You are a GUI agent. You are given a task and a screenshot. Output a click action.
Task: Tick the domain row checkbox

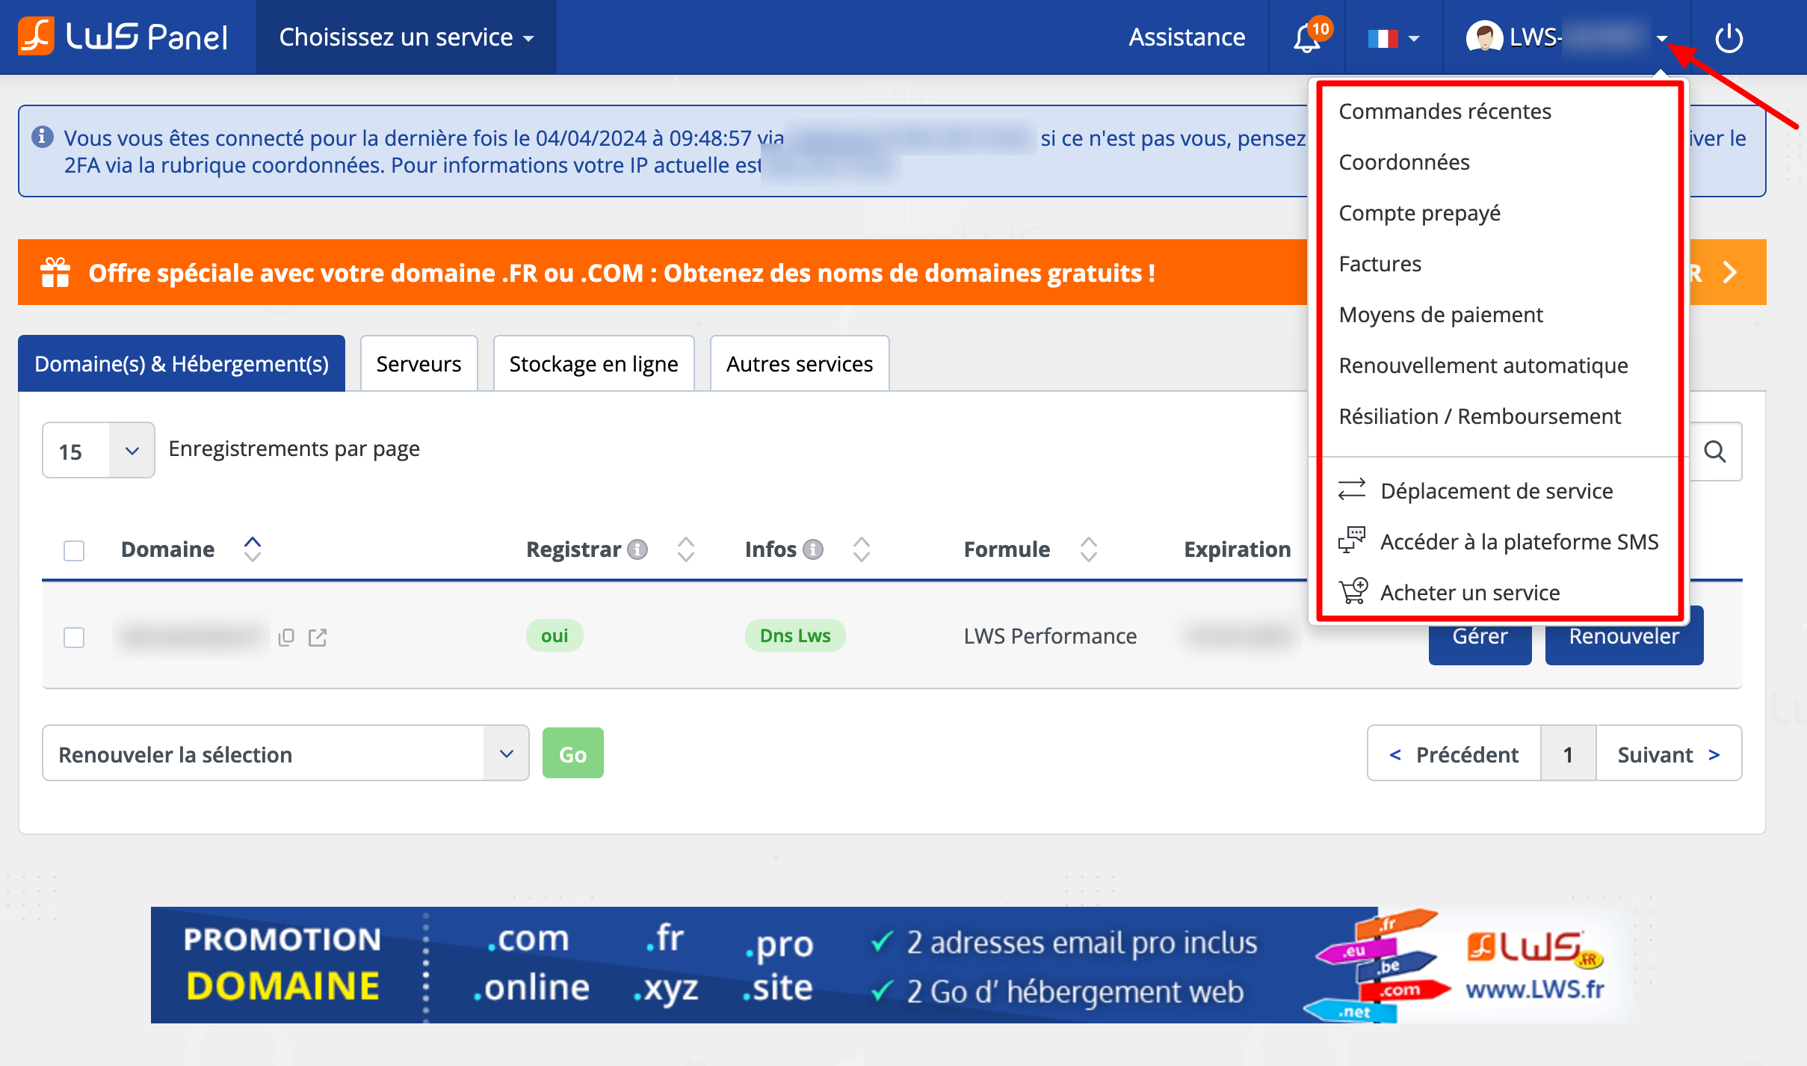point(74,638)
